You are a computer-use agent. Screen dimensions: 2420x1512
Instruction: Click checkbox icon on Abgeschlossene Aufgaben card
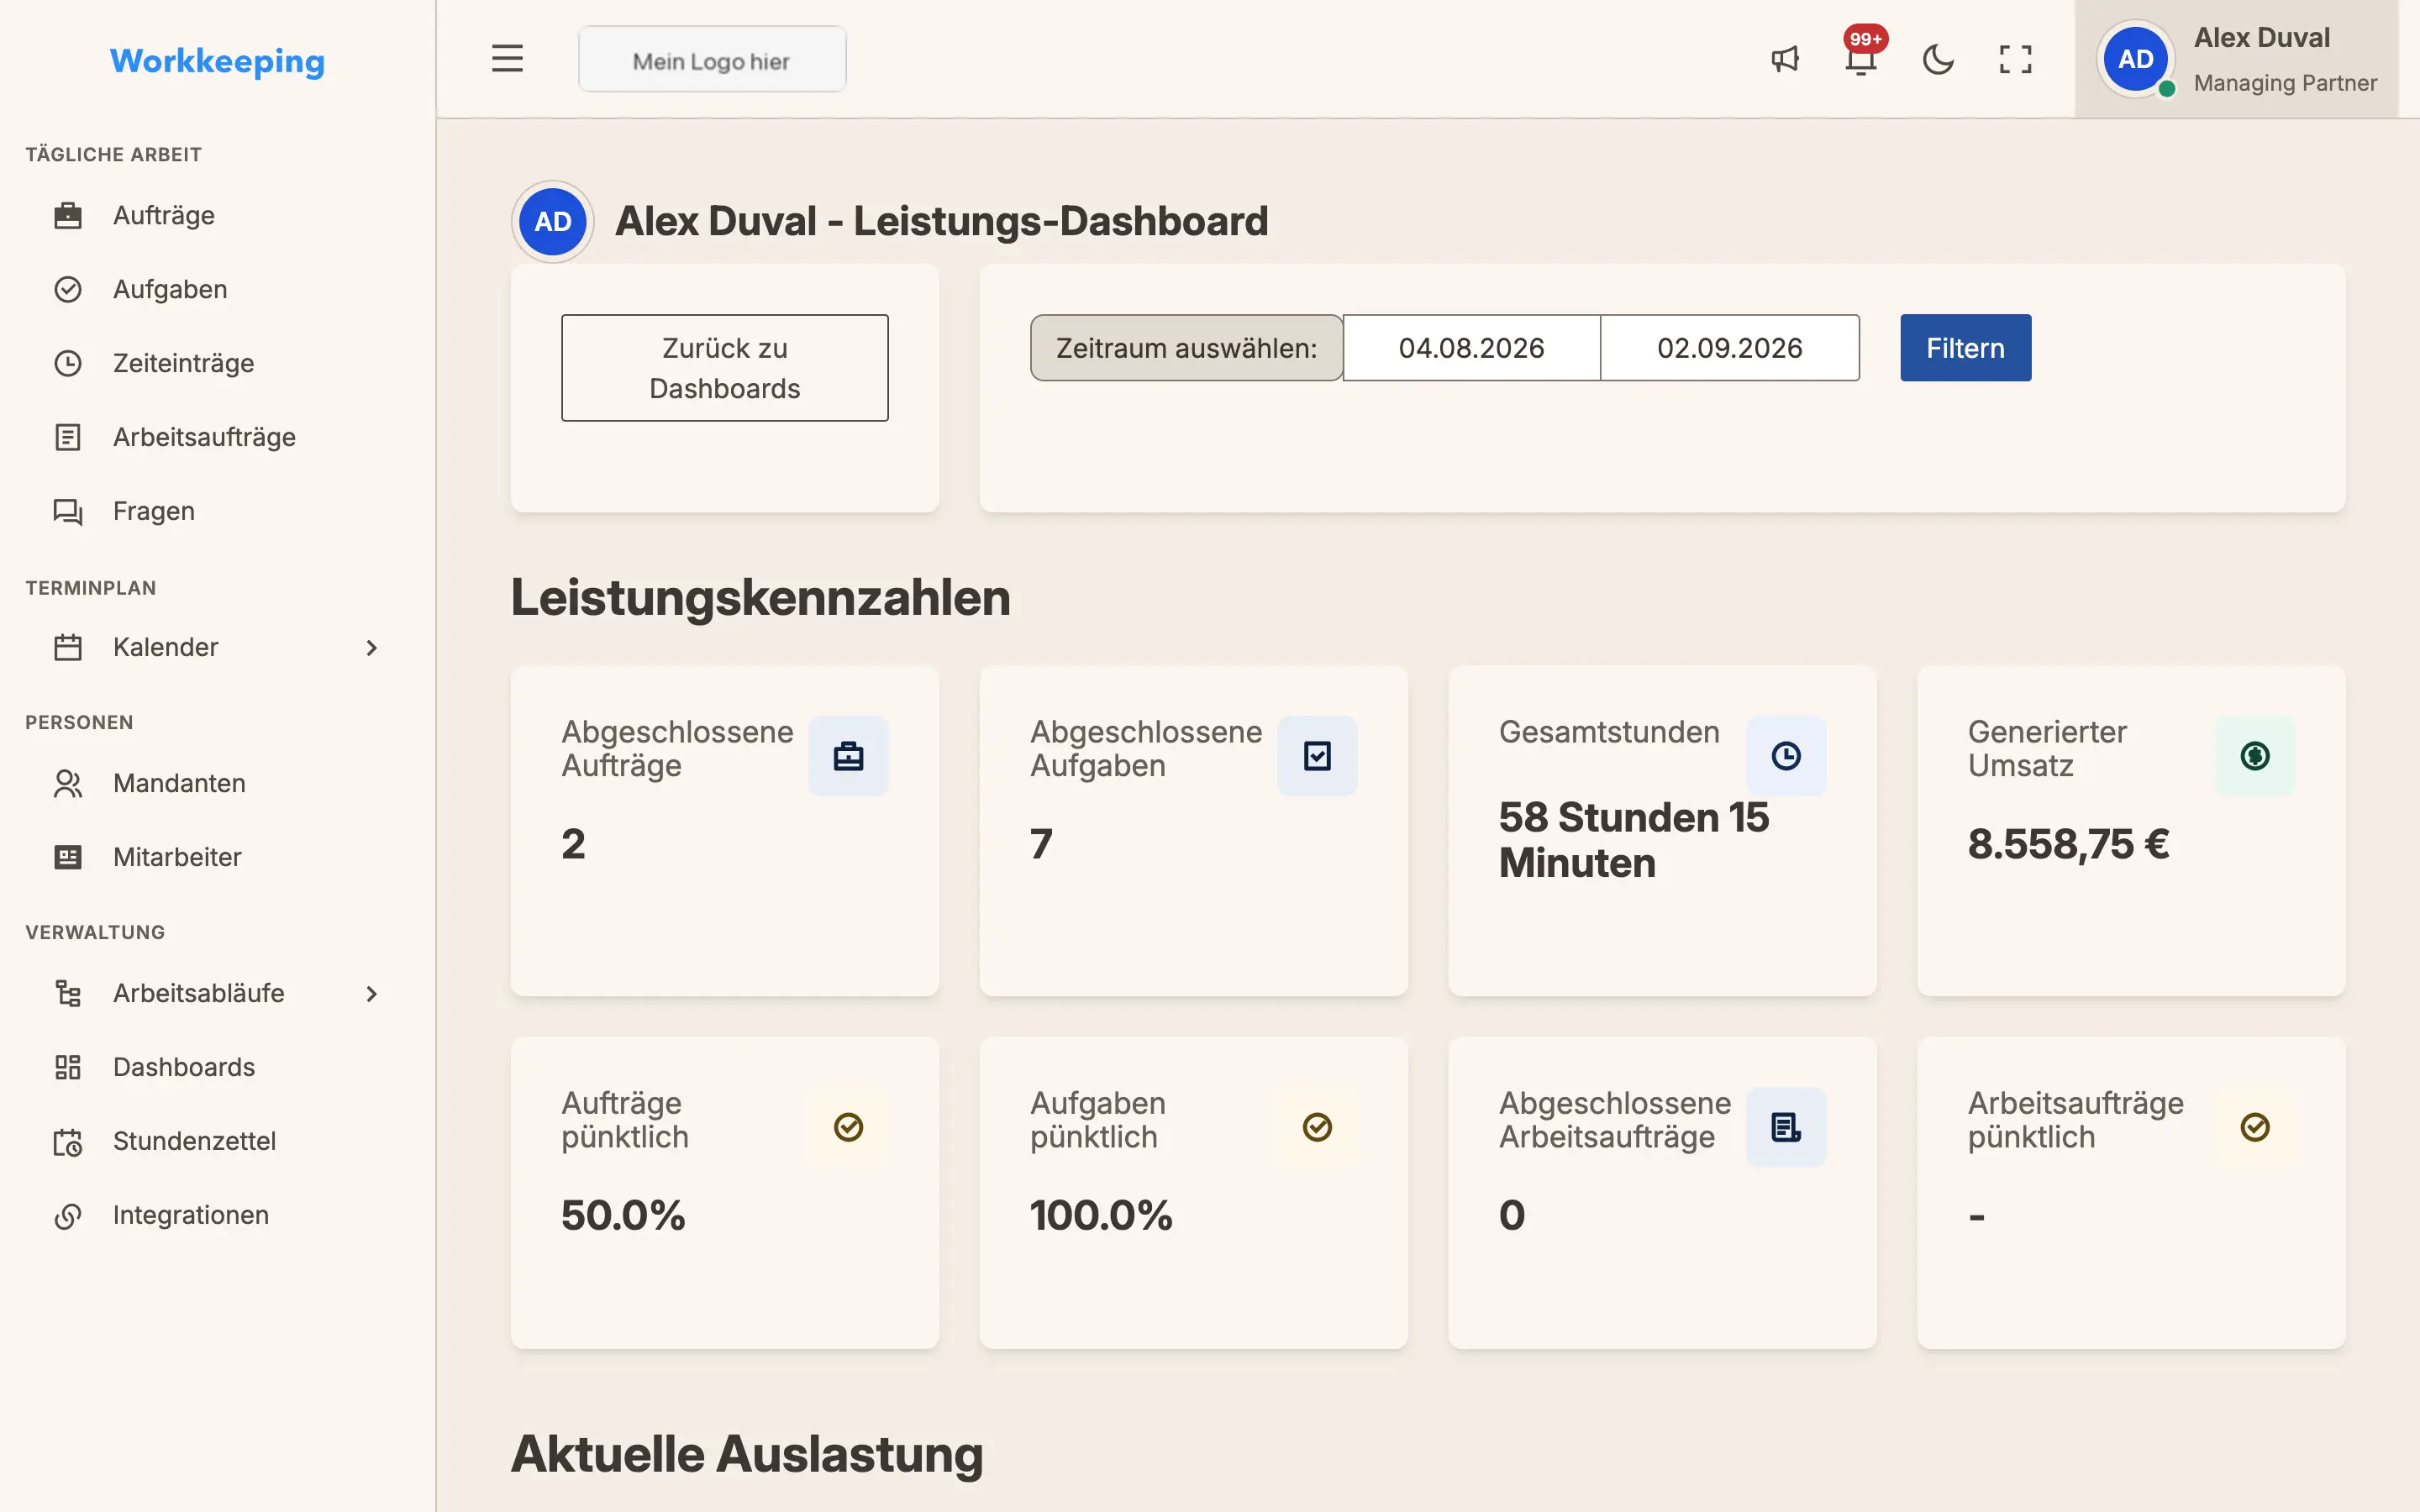[1317, 756]
